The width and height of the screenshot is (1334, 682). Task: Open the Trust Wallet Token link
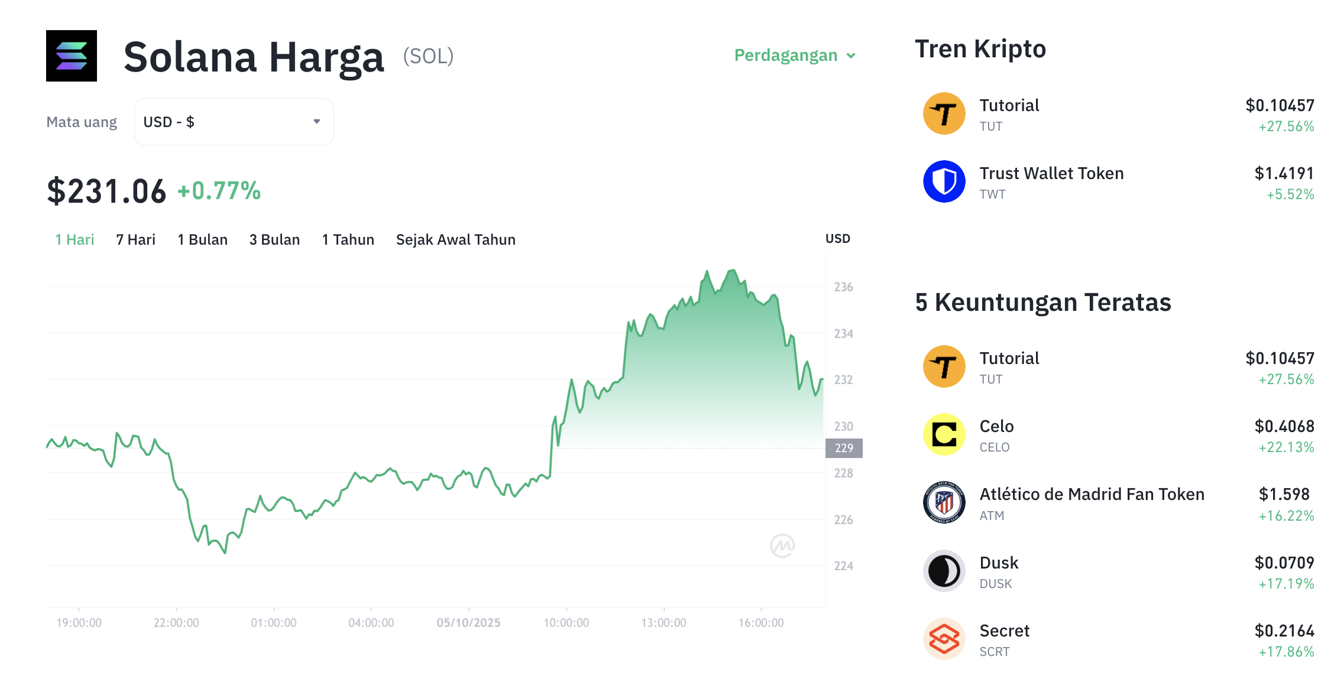pyautogui.click(x=1051, y=174)
